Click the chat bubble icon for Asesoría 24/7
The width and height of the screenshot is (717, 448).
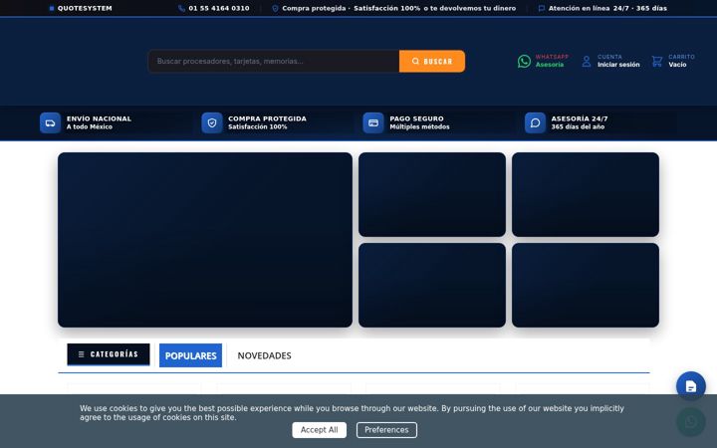coord(535,123)
